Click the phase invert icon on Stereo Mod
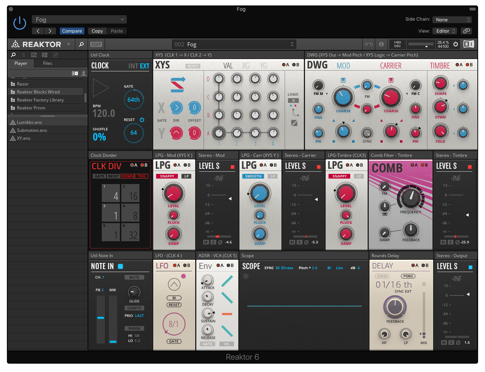This screenshot has width=485, height=372. (220, 242)
